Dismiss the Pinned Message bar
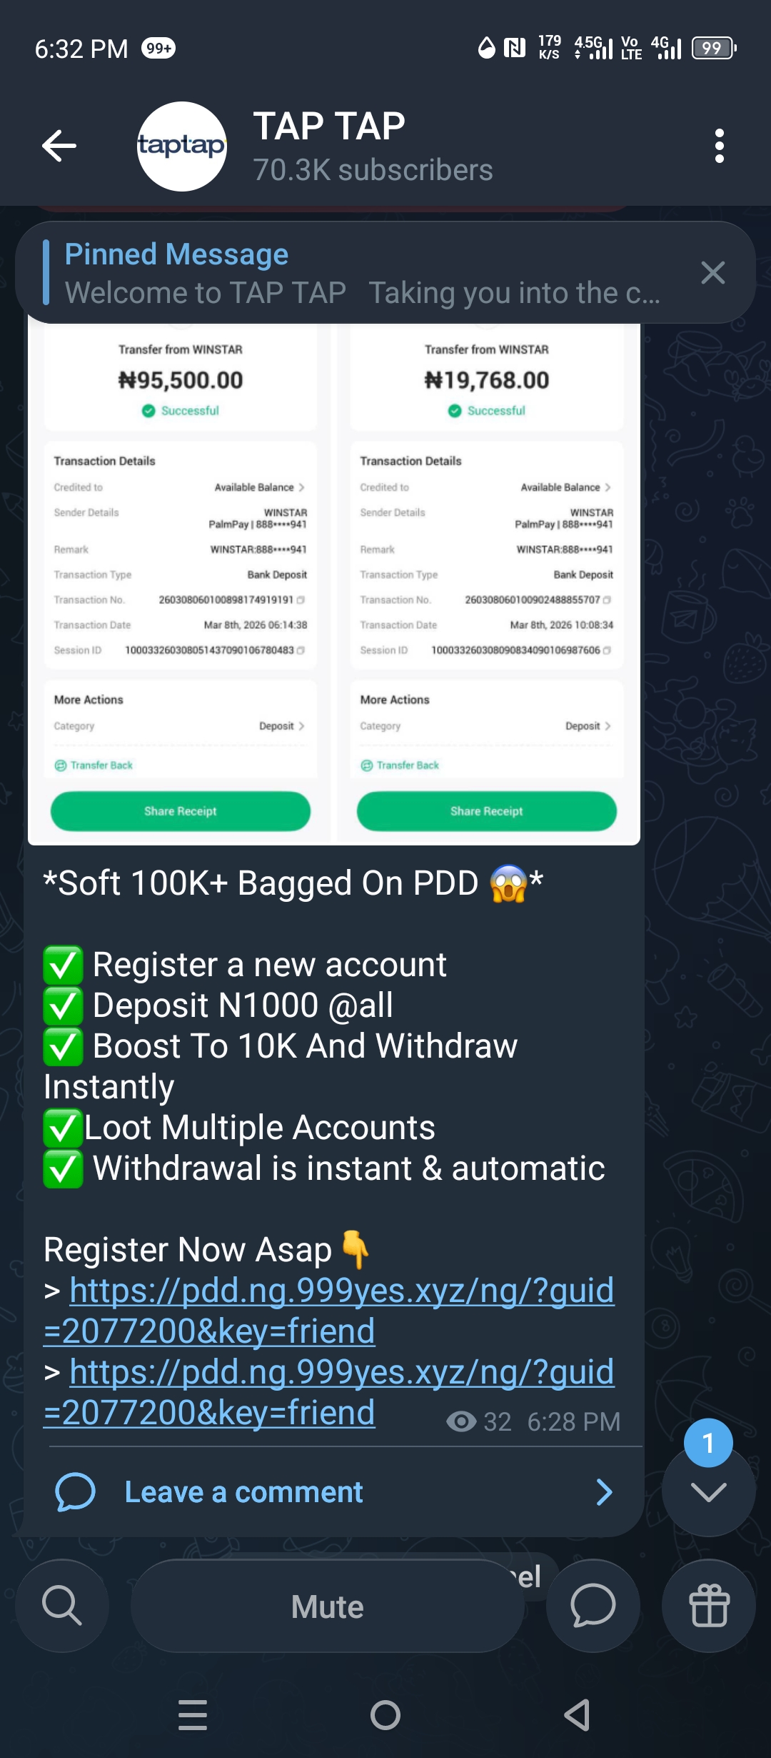The width and height of the screenshot is (771, 1758). click(x=712, y=272)
